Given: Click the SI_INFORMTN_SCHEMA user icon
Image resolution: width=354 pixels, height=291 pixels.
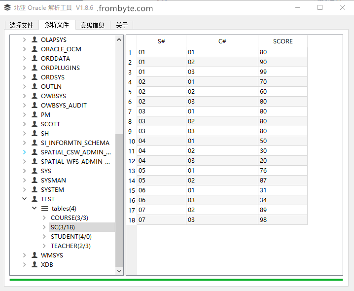Looking at the screenshot, I should click(x=35, y=143).
